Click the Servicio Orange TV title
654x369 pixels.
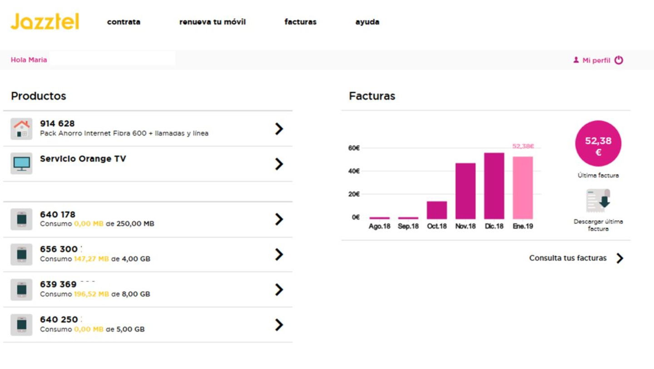(83, 159)
